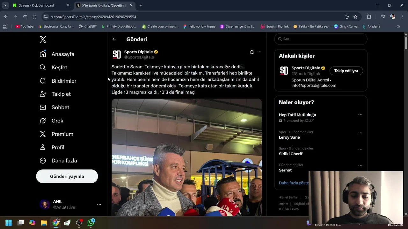Go back using the Gönderi back arrow
This screenshot has height=229, width=408.
click(x=114, y=39)
